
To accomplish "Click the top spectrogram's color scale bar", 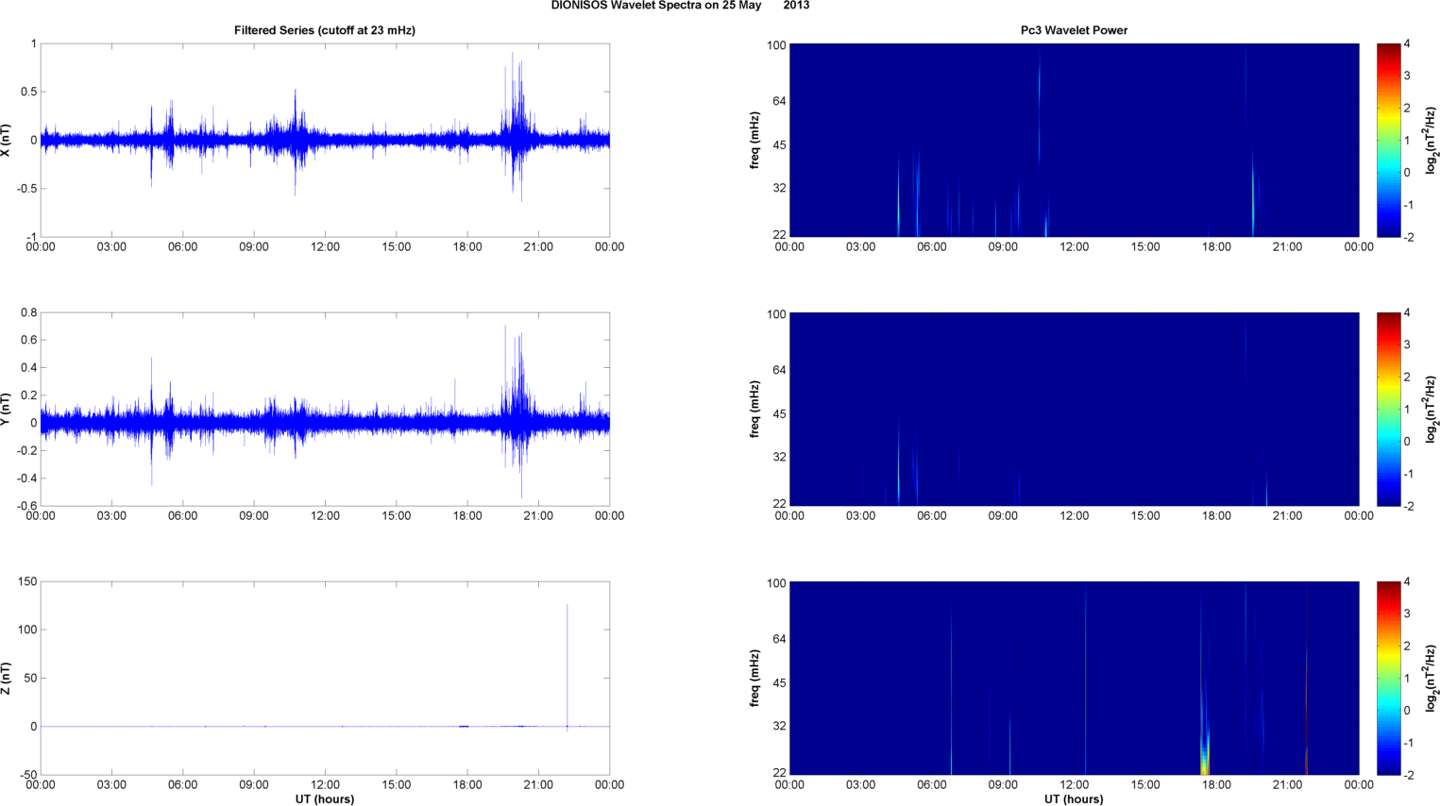I will pos(1388,140).
